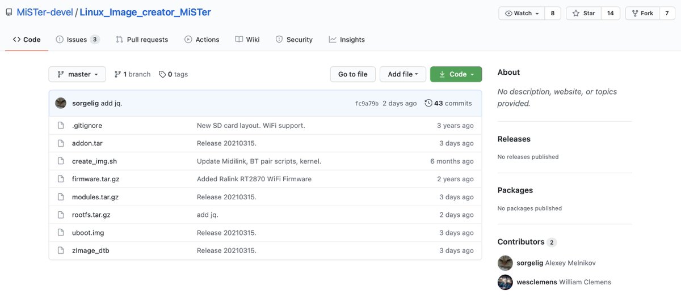Open the Wiki tab
The image size is (681, 303).
pos(247,40)
